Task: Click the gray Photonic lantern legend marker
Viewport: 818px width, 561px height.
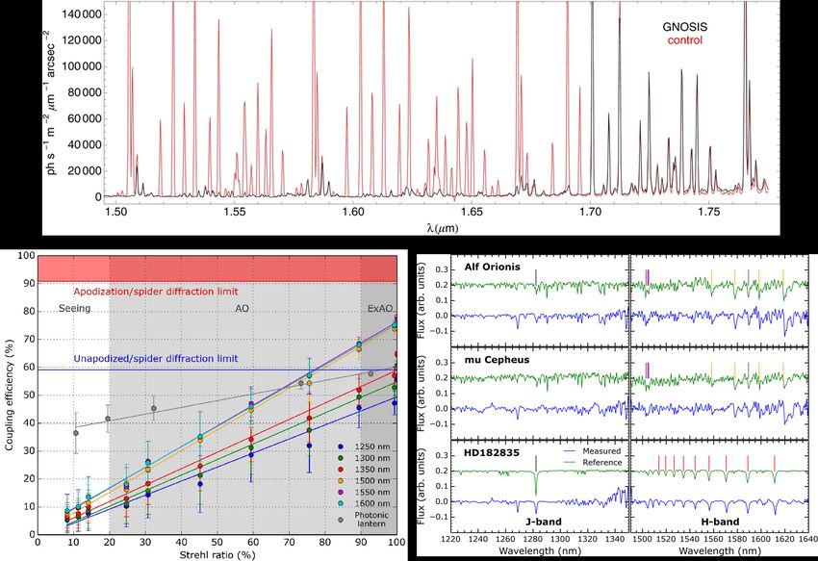Action: tap(341, 520)
